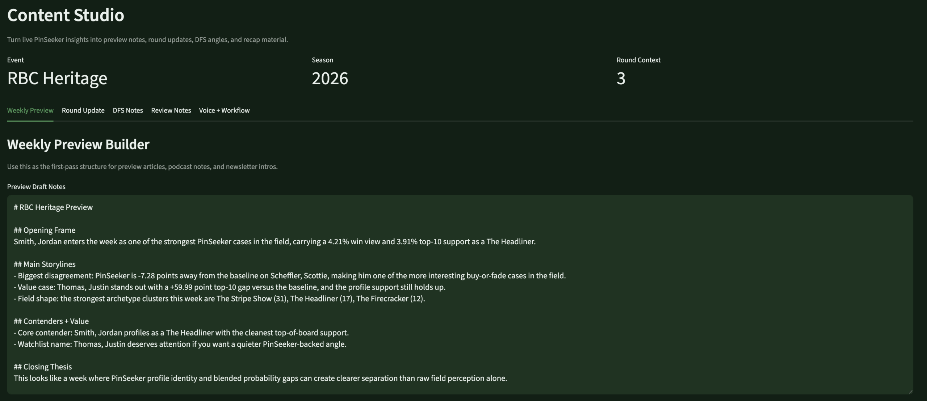927x401 pixels.
Task: Click the '## Opening Frame' line in the notes
Action: click(x=45, y=230)
